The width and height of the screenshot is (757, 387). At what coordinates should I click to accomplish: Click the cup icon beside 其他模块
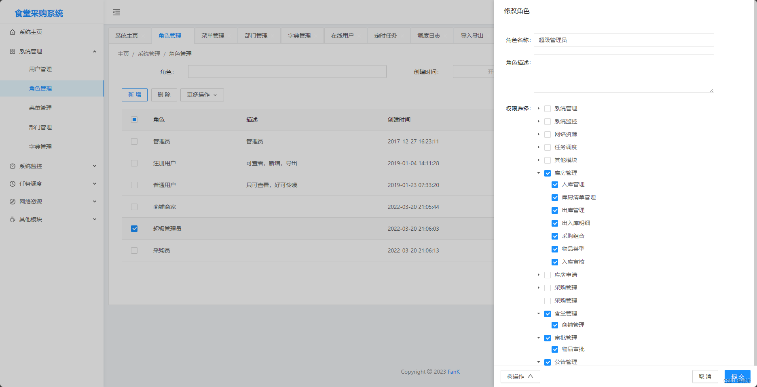point(13,219)
